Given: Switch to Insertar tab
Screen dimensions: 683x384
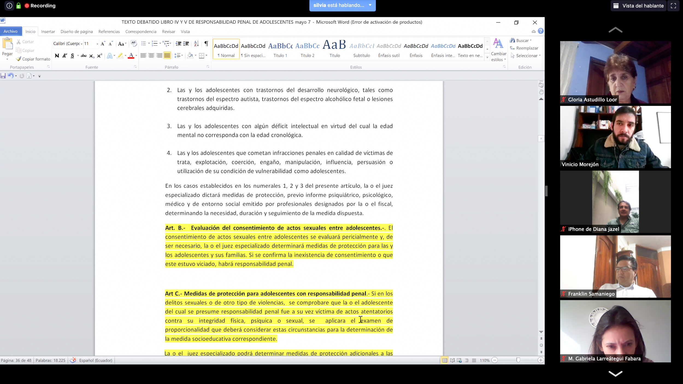Looking at the screenshot, I should pos(48,31).
